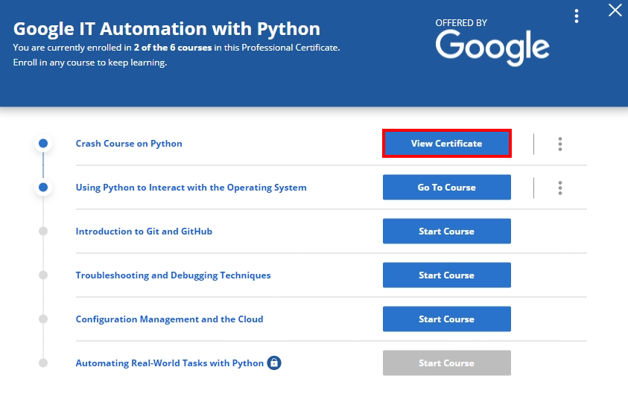Click progress dot for Introduction to Git
Screen dimensions: 628x399
point(43,232)
